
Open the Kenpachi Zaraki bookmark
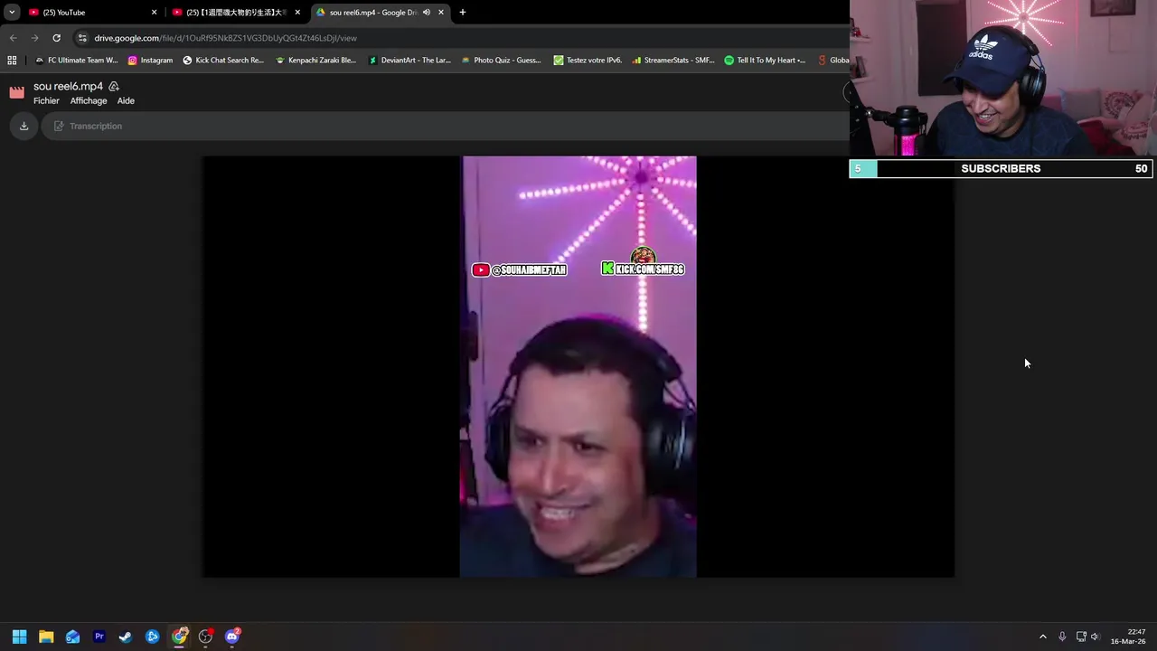coord(315,60)
